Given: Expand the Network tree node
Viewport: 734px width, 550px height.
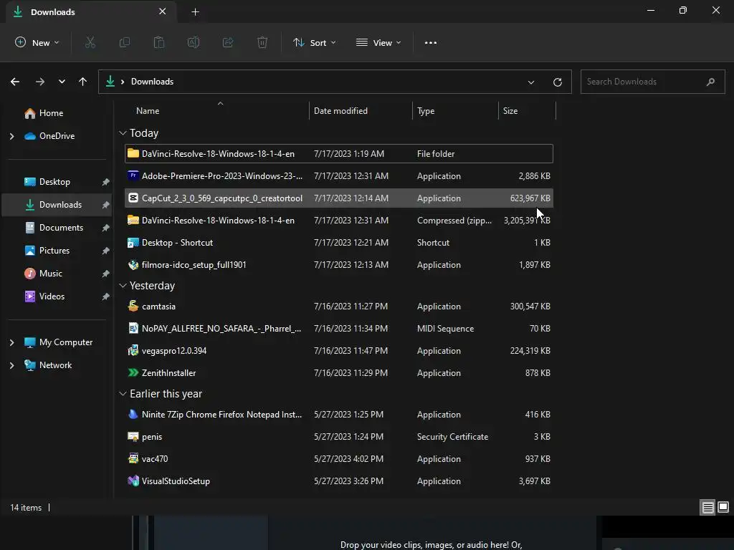Looking at the screenshot, I should 11,365.
